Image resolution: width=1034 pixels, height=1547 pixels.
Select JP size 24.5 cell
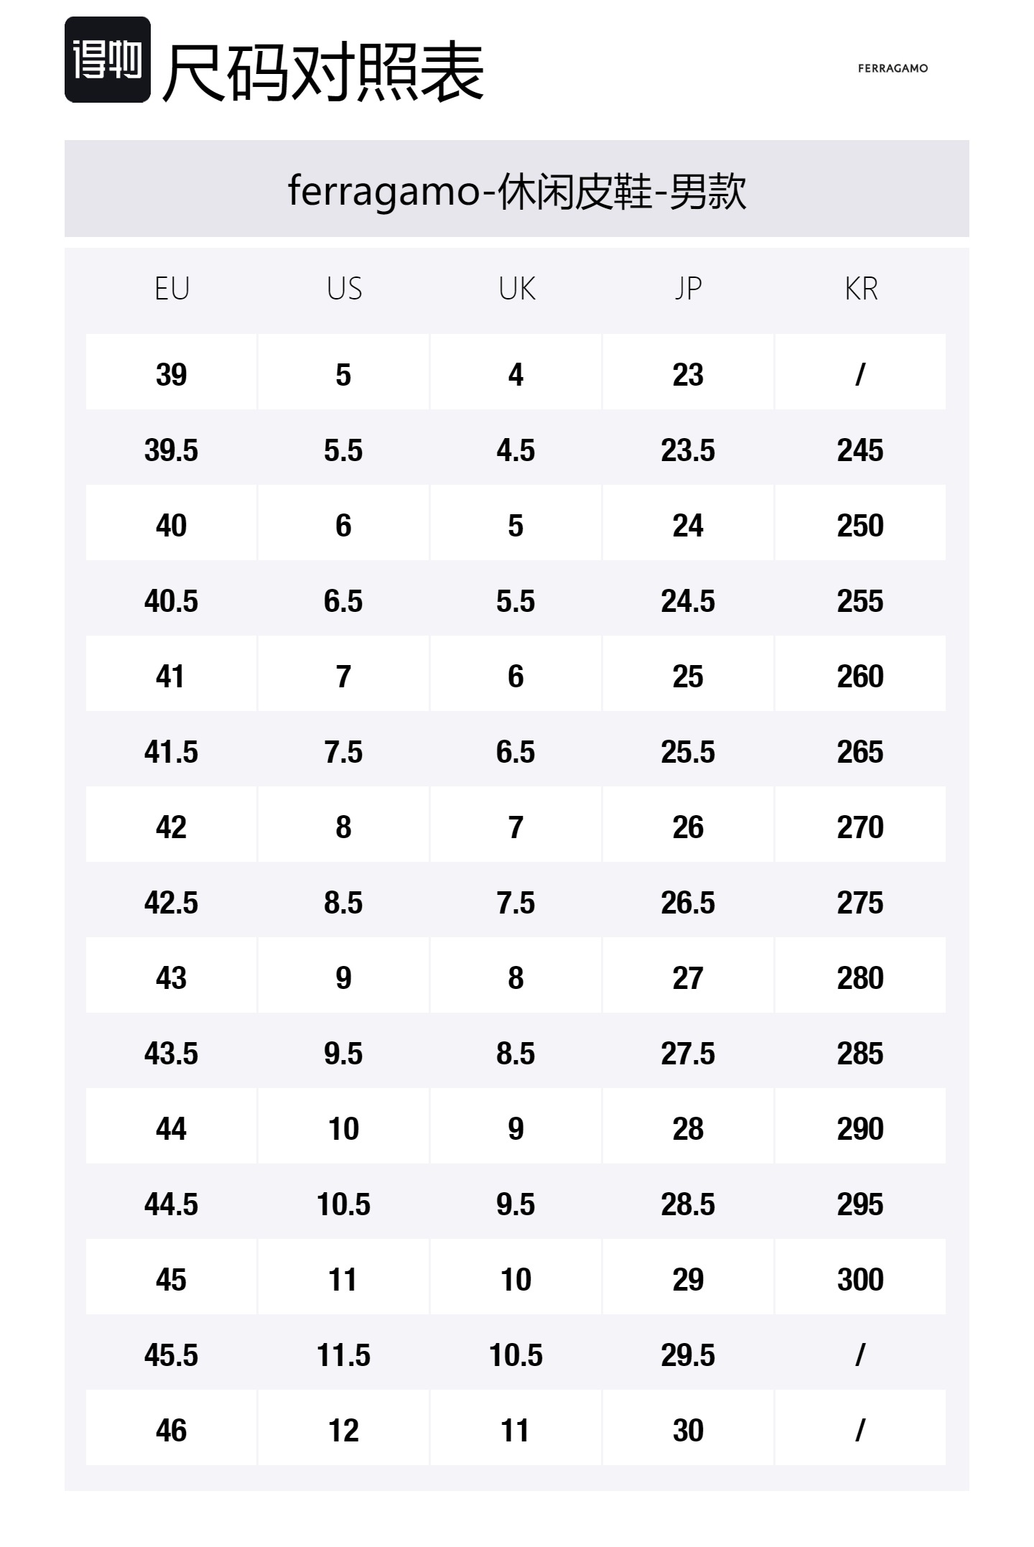pos(688,601)
